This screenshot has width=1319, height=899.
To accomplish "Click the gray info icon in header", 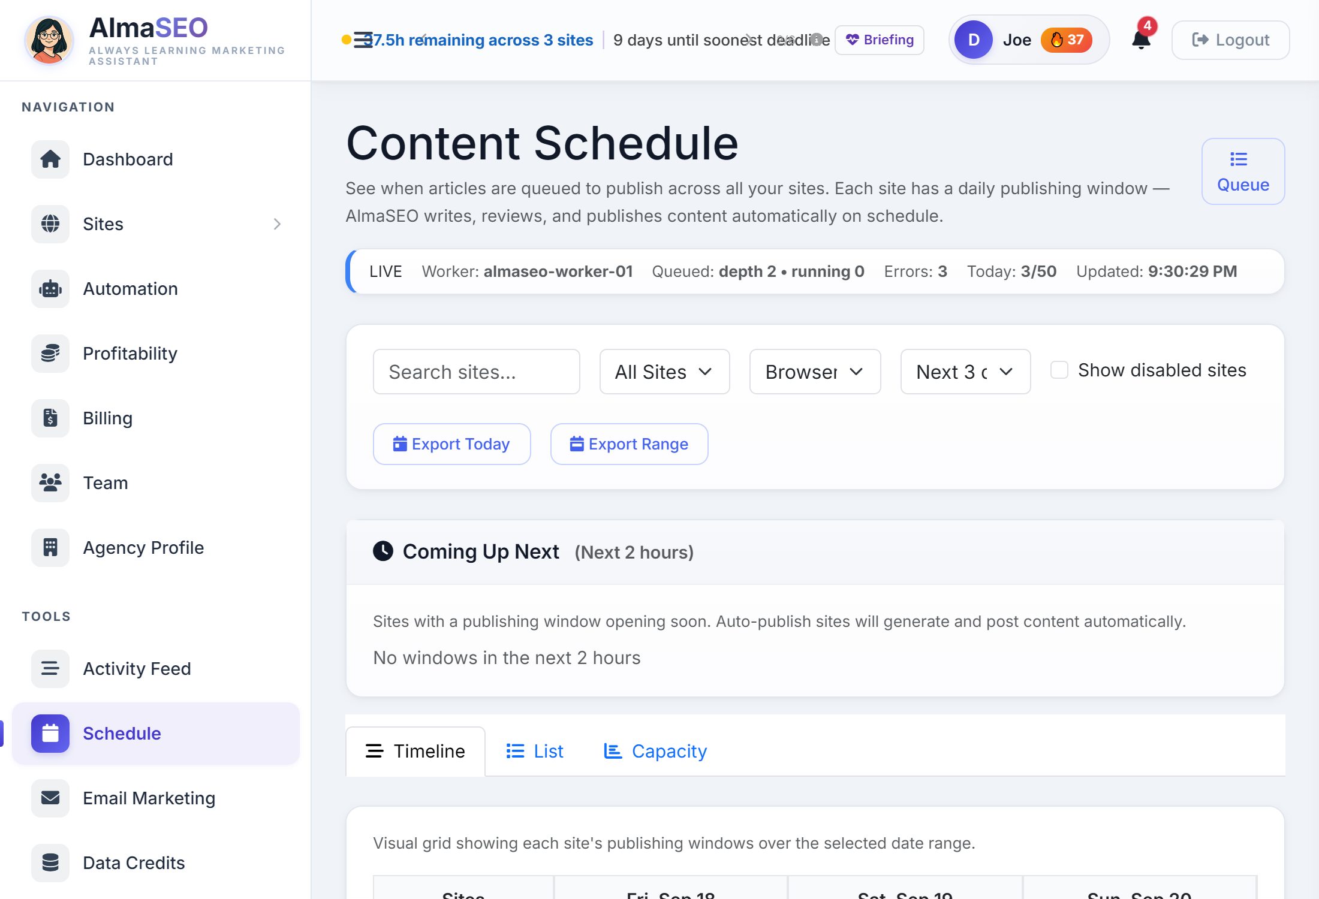I will point(817,40).
